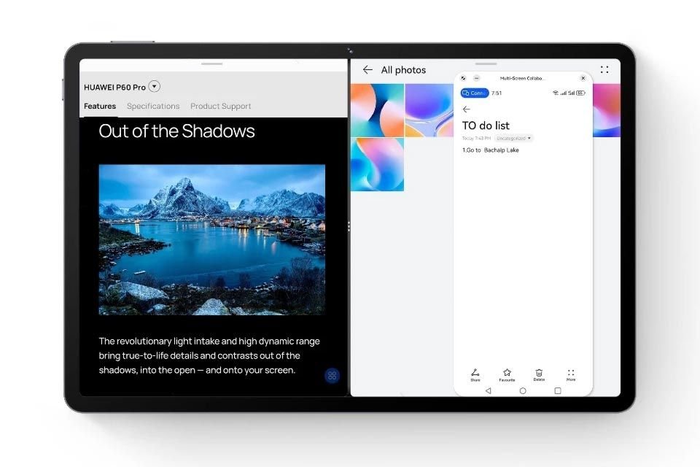
Task: Click the split-screen divider handle
Action: point(349,227)
